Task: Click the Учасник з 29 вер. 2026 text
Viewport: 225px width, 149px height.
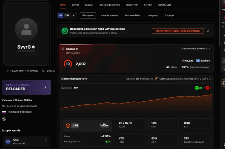Action: point(17,100)
